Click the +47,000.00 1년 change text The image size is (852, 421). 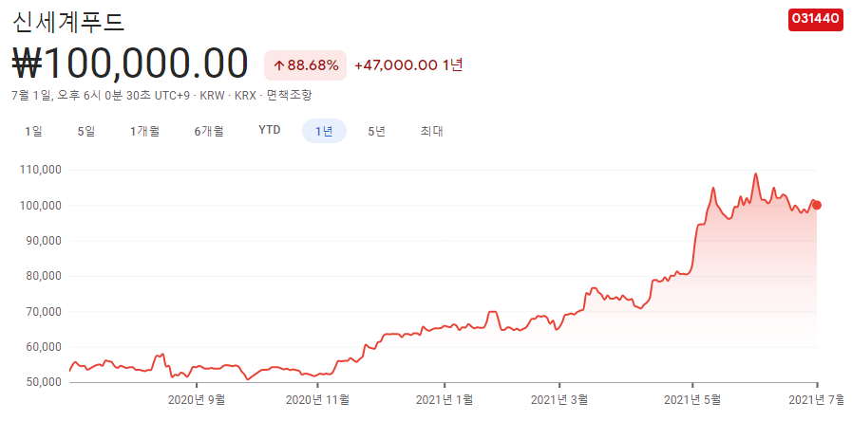[x=408, y=65]
